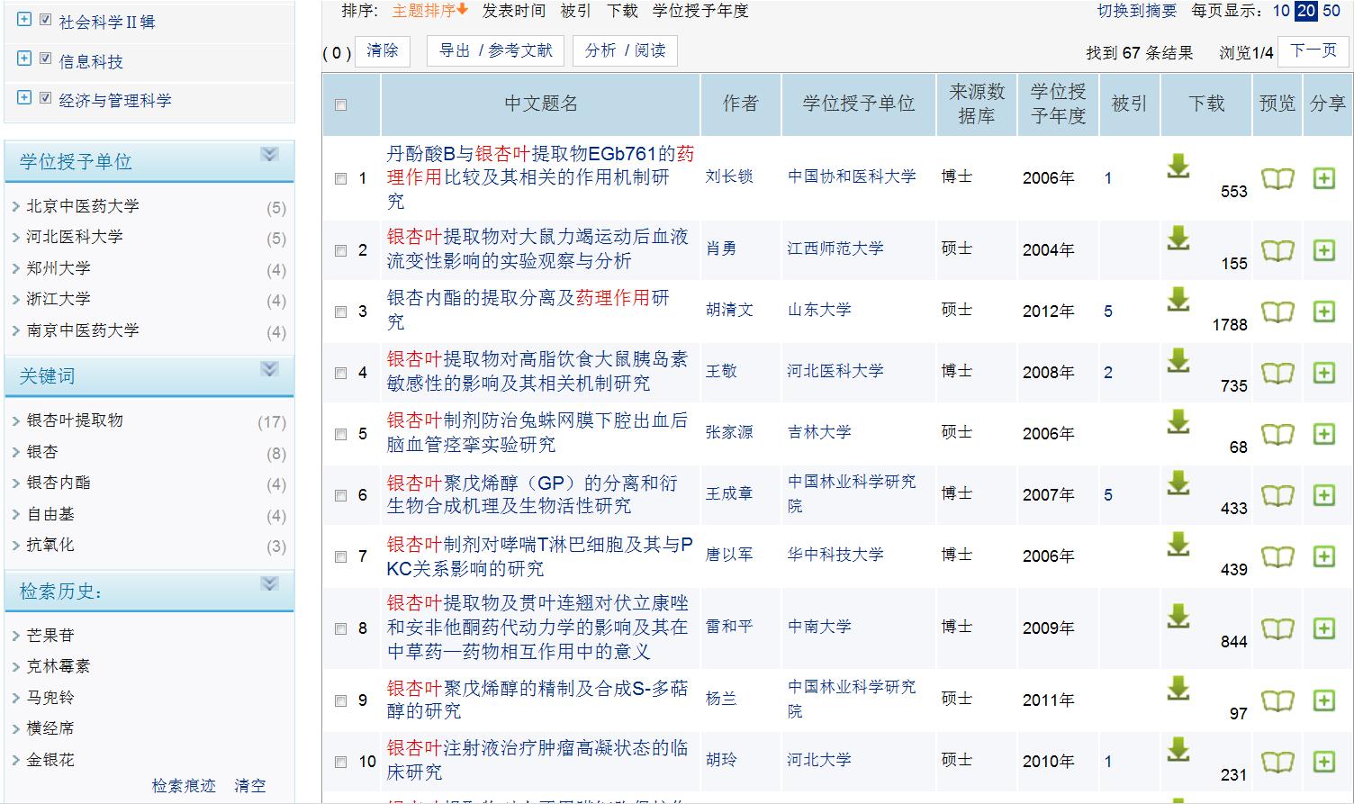The image size is (1354, 804).
Task: Toggle the select-all checkbox in table header
Action: [340, 105]
